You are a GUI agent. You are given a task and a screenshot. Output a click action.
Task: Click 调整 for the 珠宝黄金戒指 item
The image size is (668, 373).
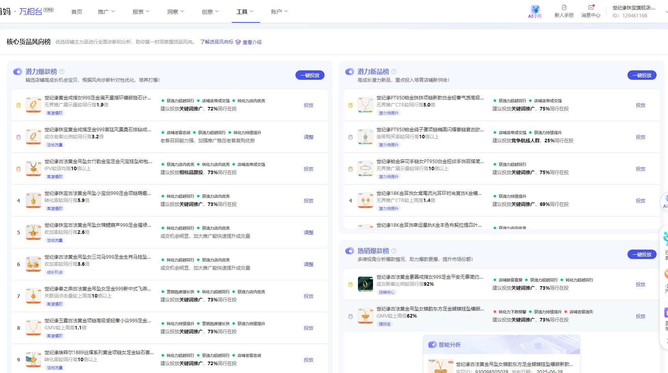[308, 137]
